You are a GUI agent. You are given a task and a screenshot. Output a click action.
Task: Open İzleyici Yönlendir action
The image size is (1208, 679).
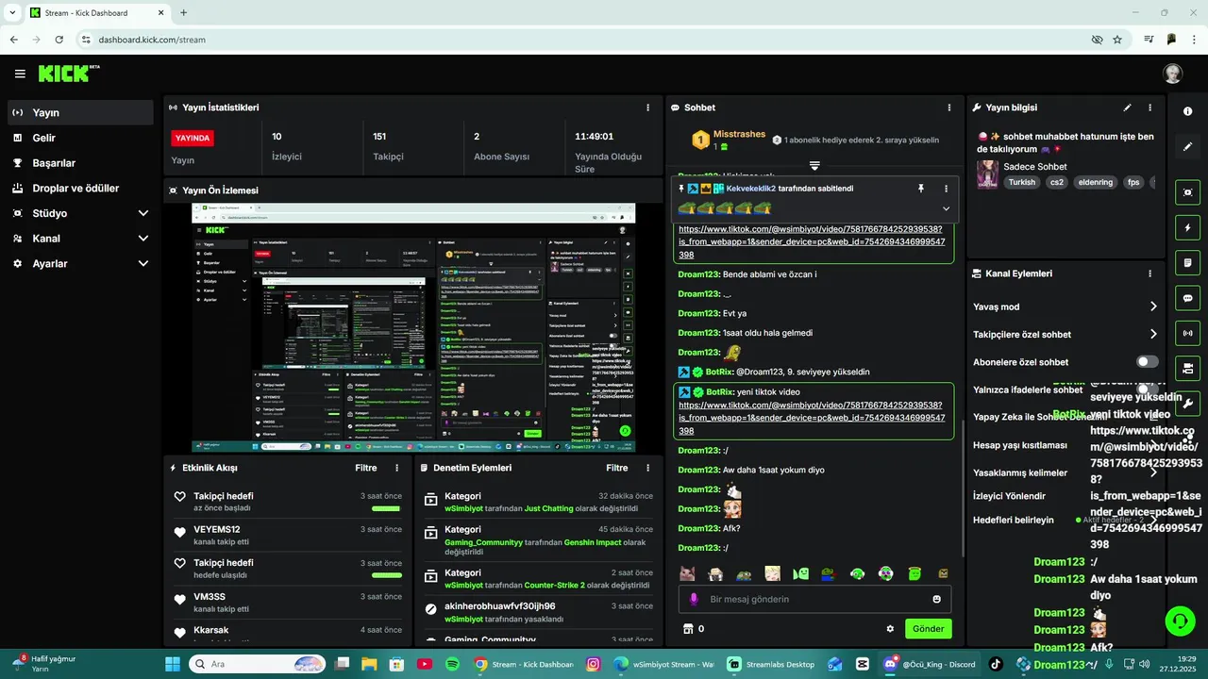(x=1065, y=496)
